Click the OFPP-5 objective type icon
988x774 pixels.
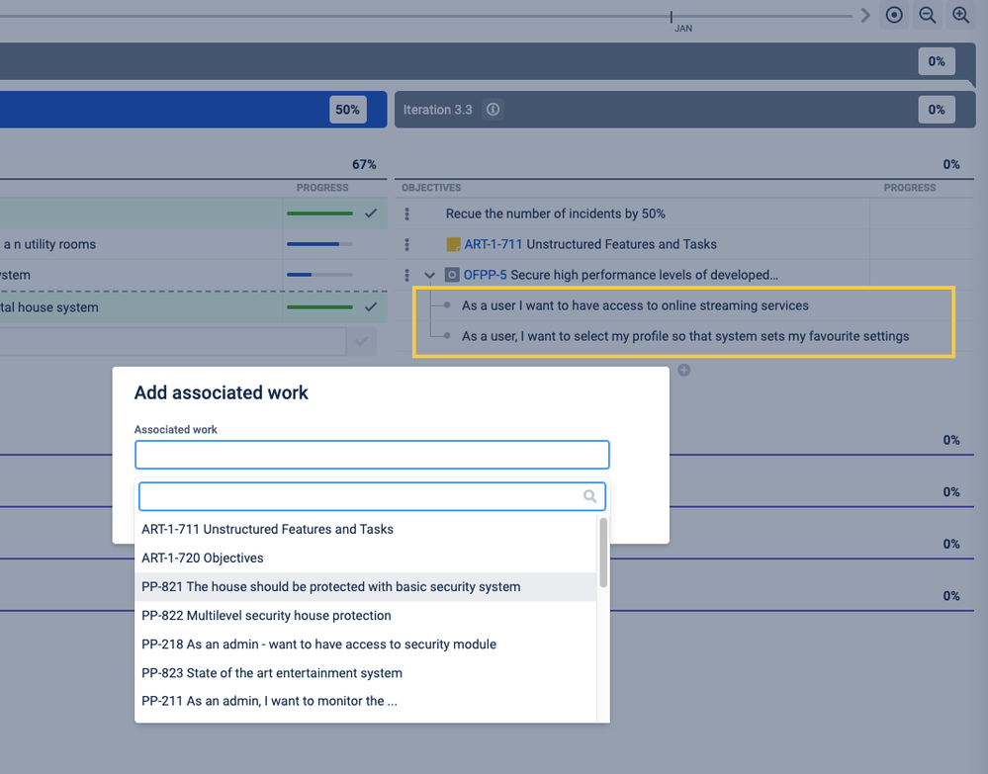pos(452,275)
